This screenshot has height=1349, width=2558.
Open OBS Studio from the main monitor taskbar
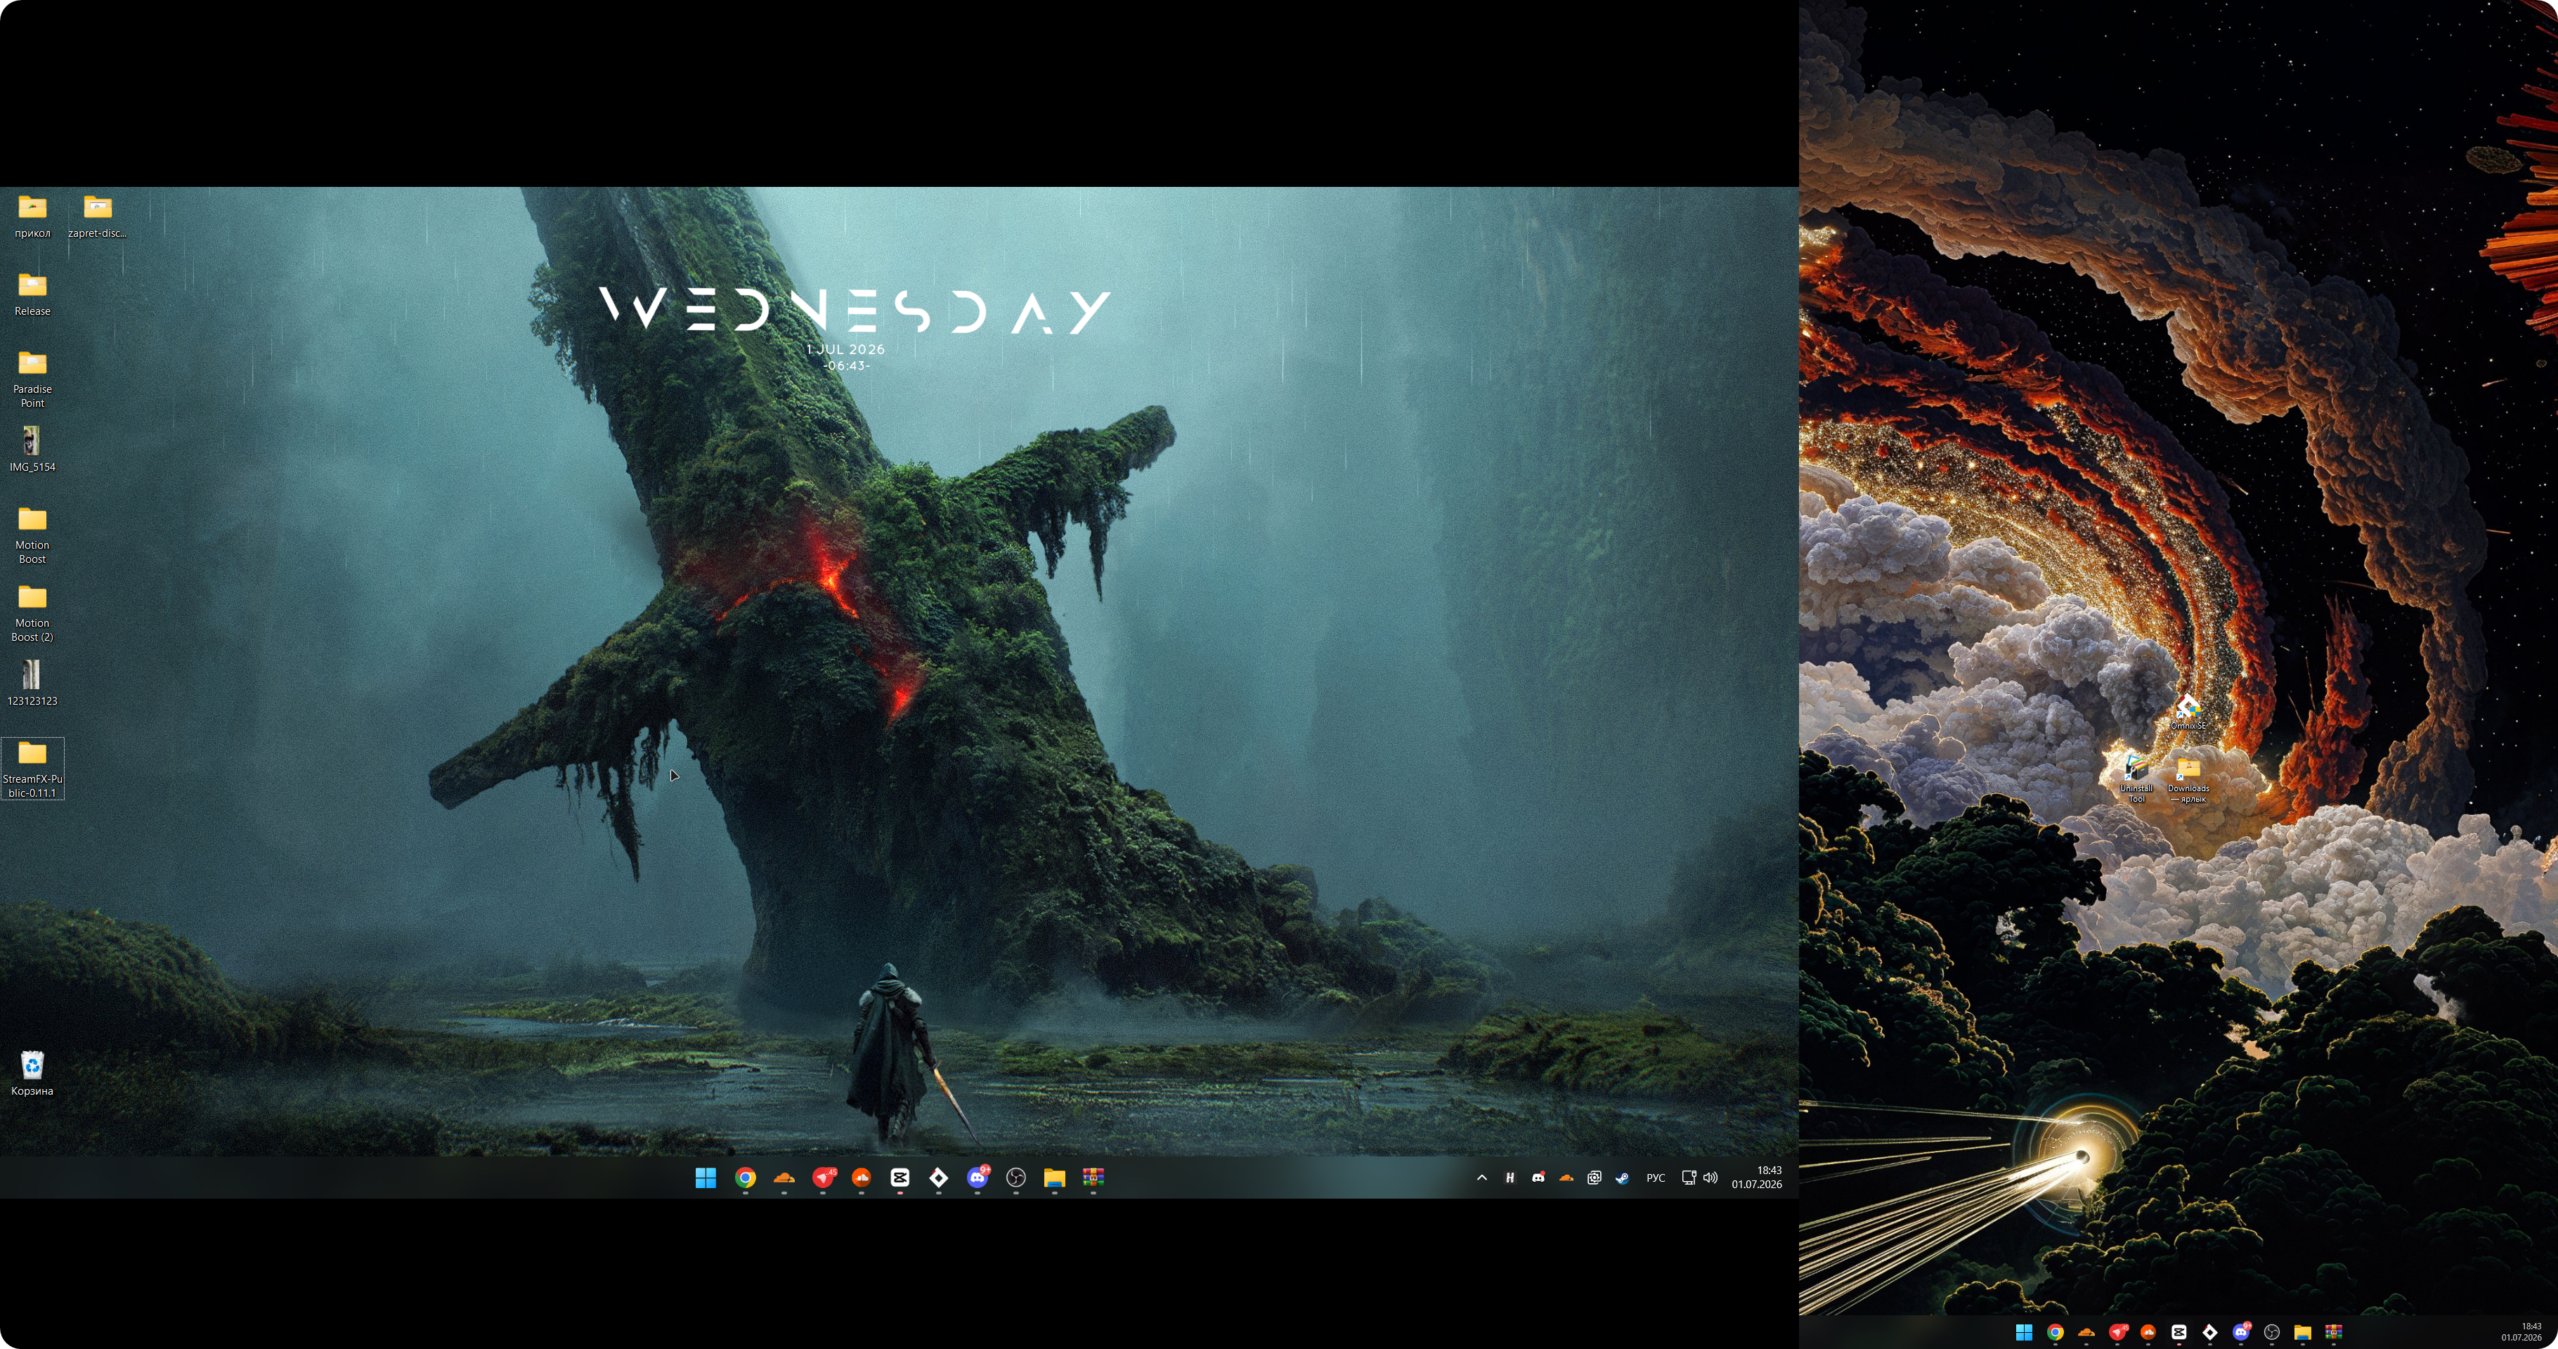1016,1178
